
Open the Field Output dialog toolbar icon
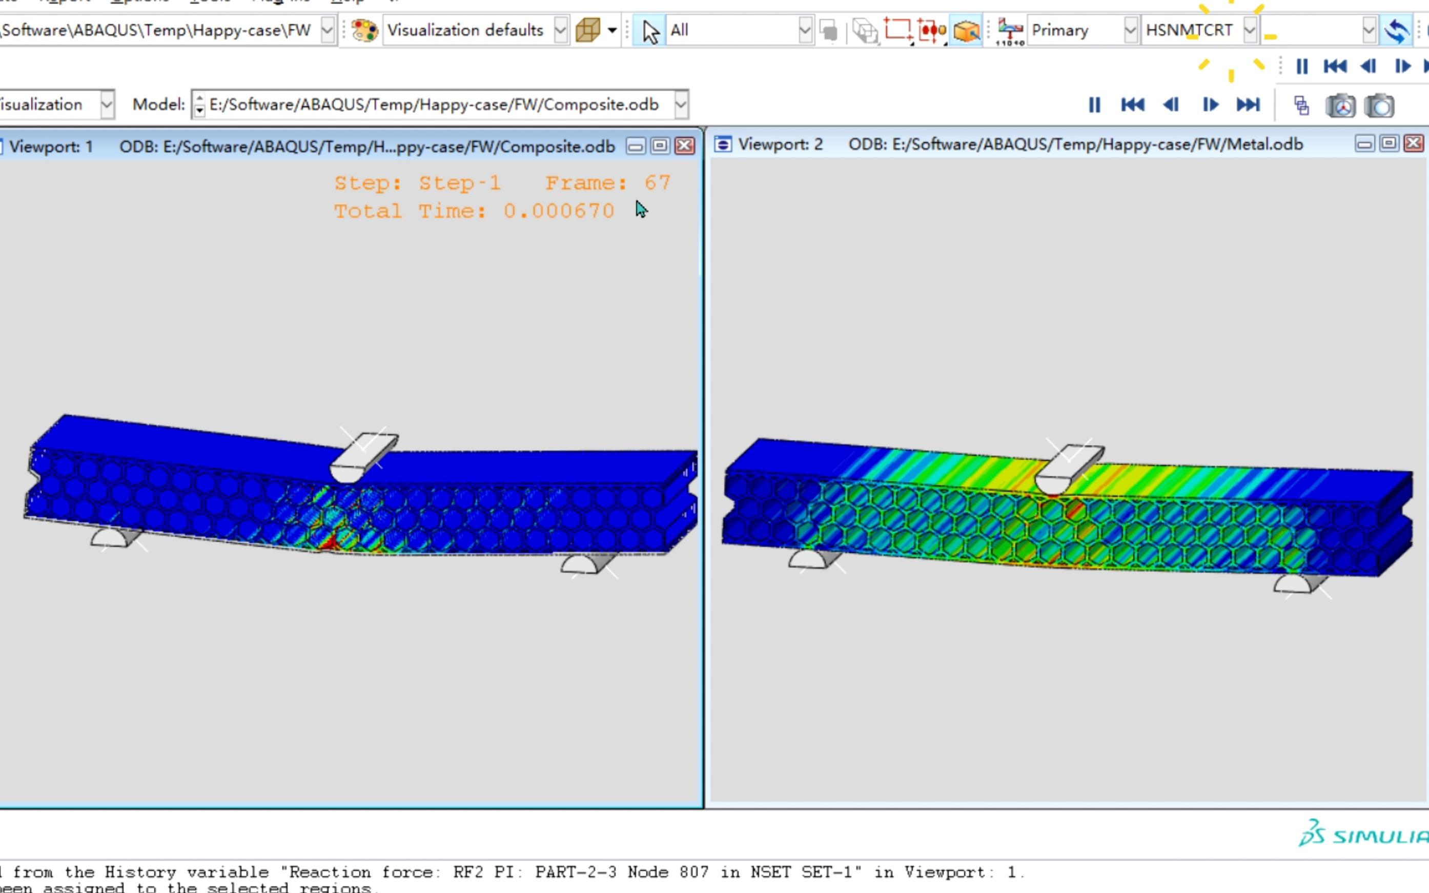point(1010,30)
